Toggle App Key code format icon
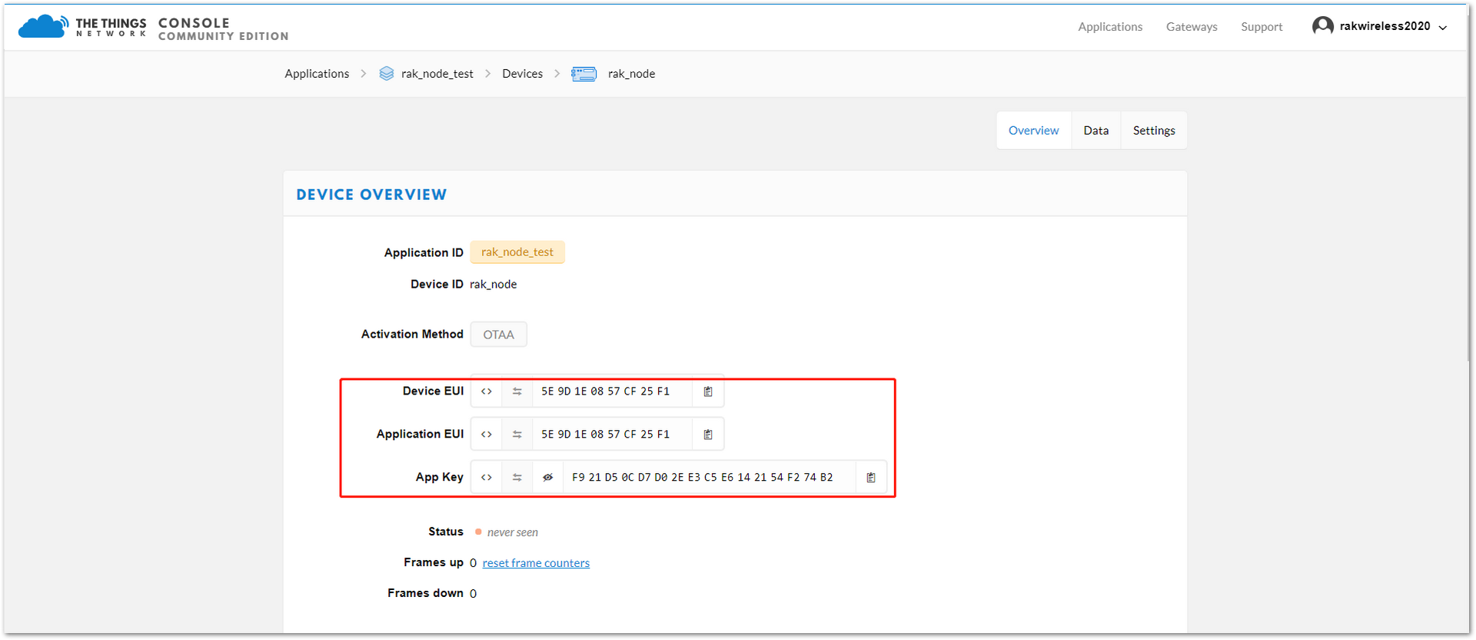The image size is (1476, 640). (487, 478)
